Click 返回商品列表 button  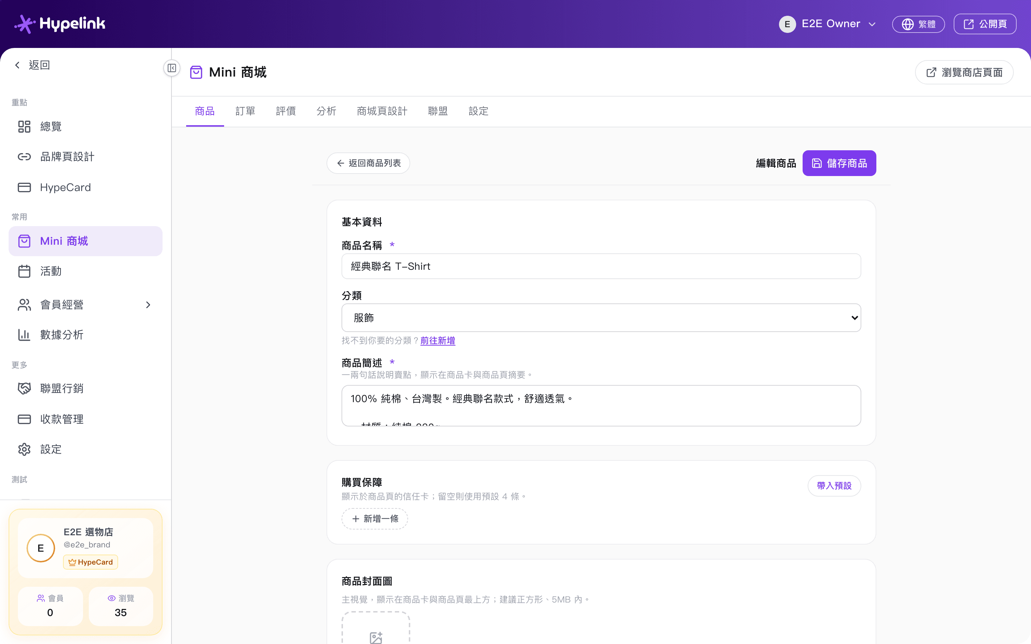point(368,163)
